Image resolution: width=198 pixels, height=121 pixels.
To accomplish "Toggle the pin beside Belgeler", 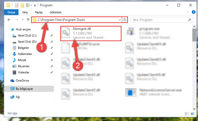I will coord(52,48).
